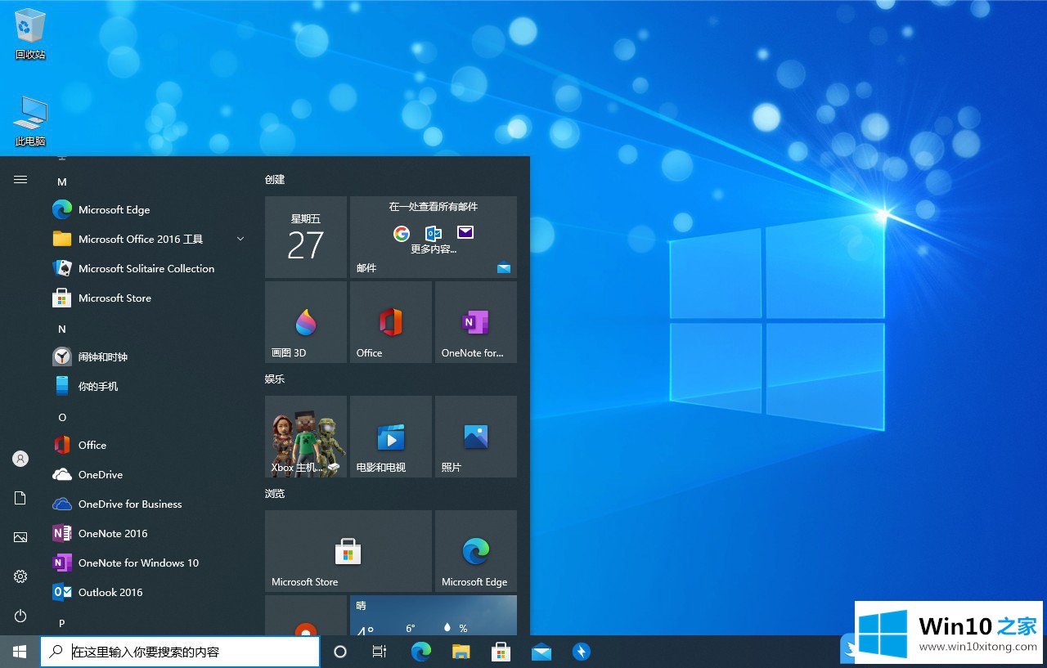Launch Office from the app list
Viewport: 1047px width, 668px height.
[x=149, y=446]
